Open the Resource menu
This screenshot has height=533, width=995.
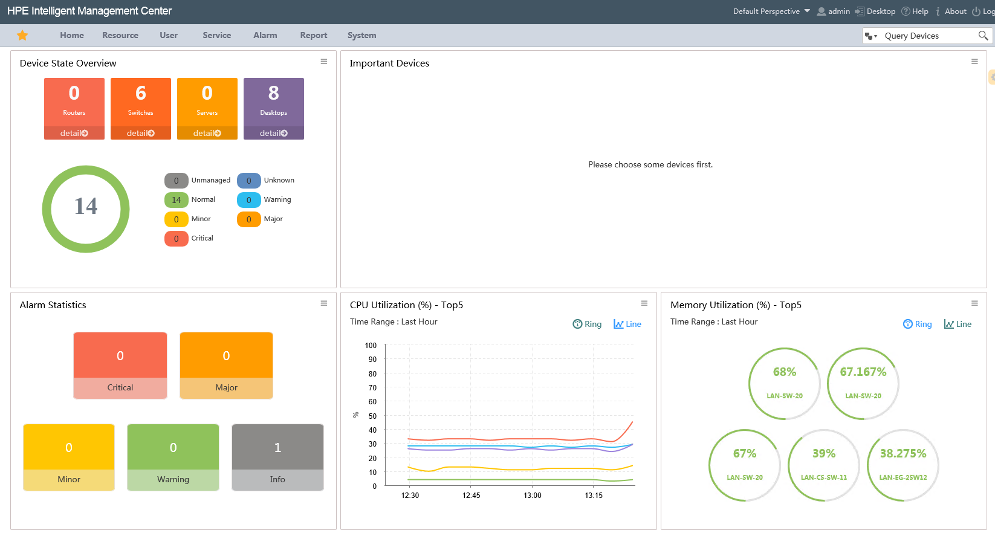click(x=120, y=35)
